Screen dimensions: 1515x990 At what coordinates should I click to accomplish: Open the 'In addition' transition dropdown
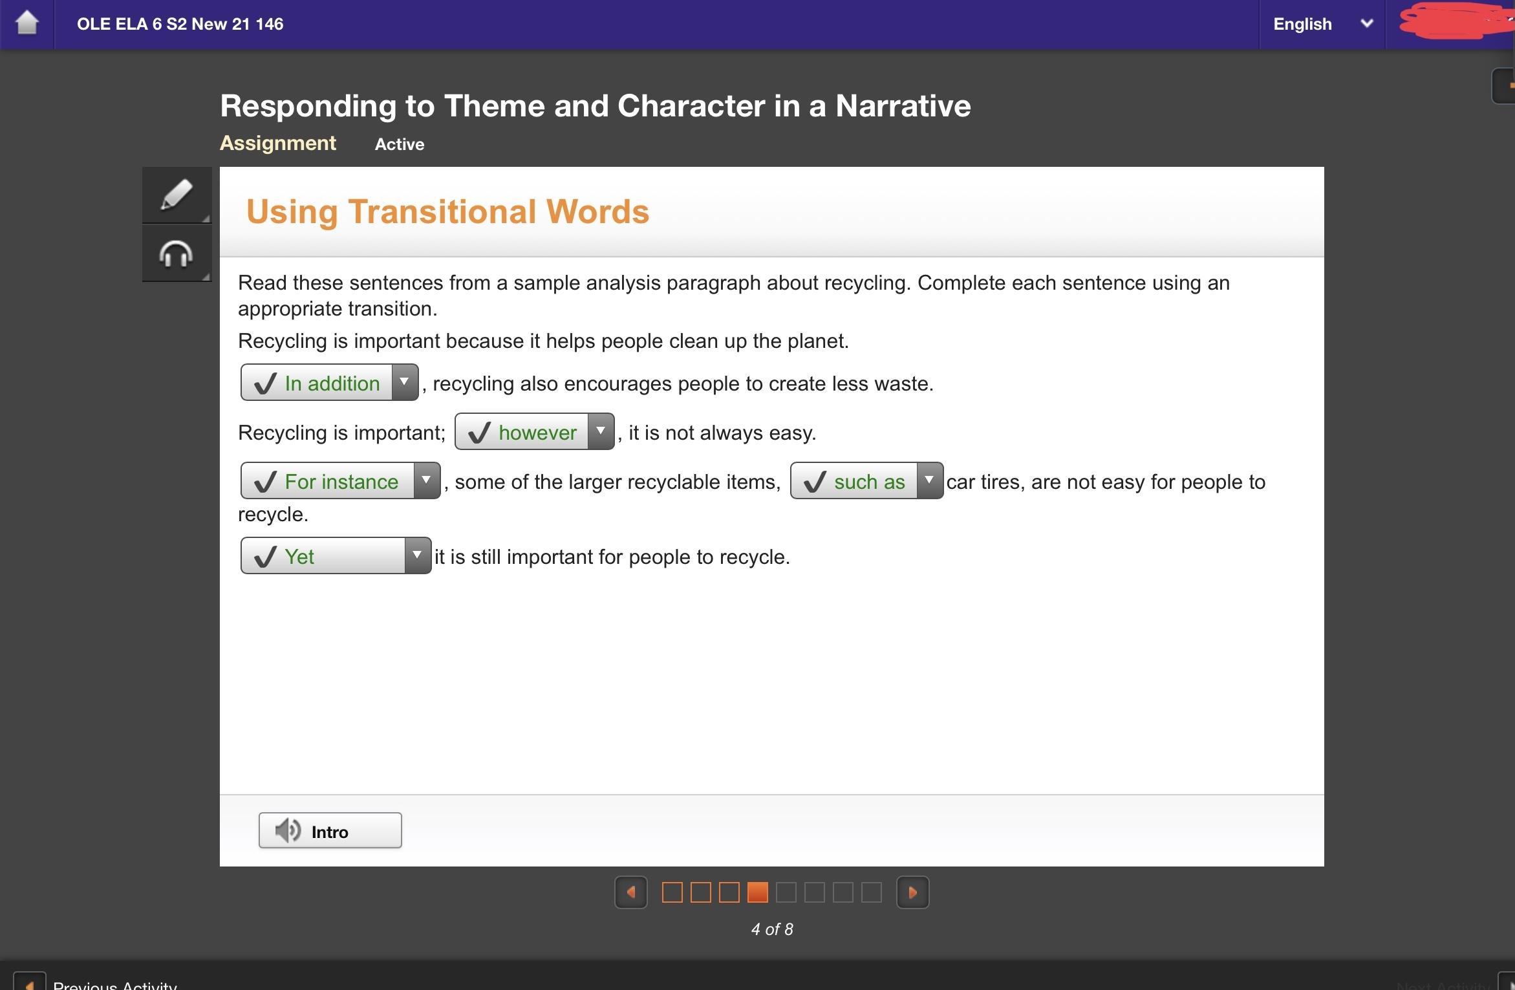point(405,382)
